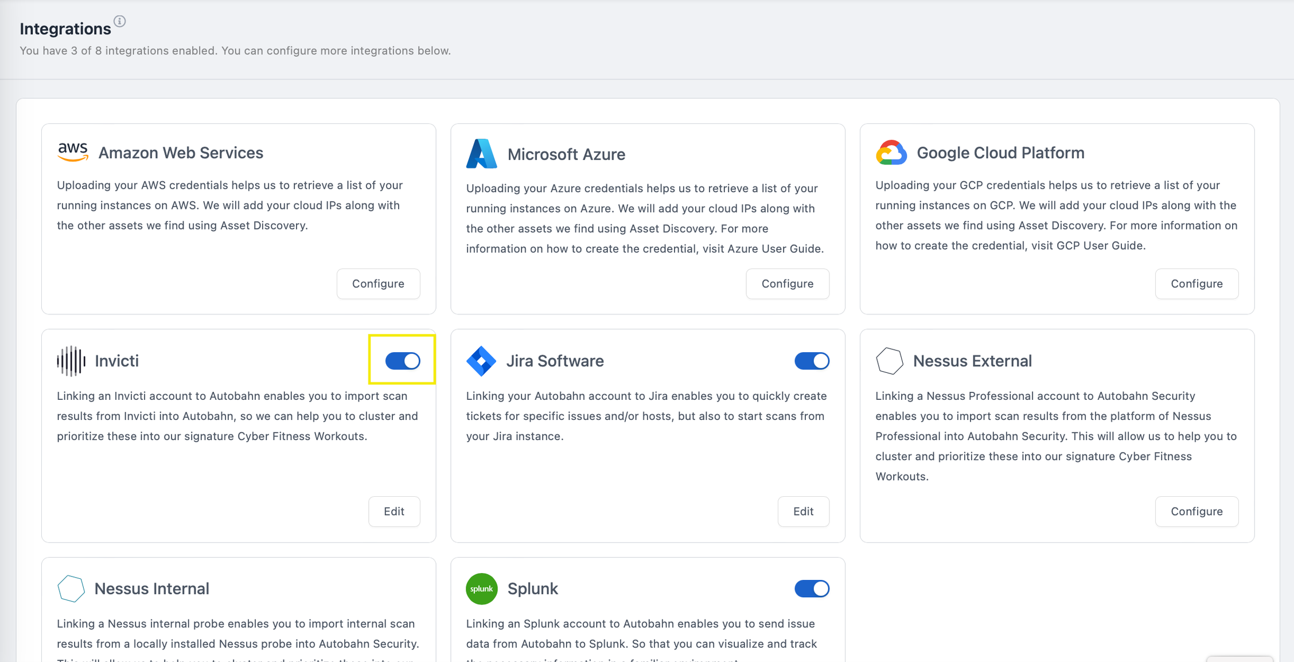Click the Nessus Professional description paragraph
The width and height of the screenshot is (1294, 662).
coord(1056,436)
